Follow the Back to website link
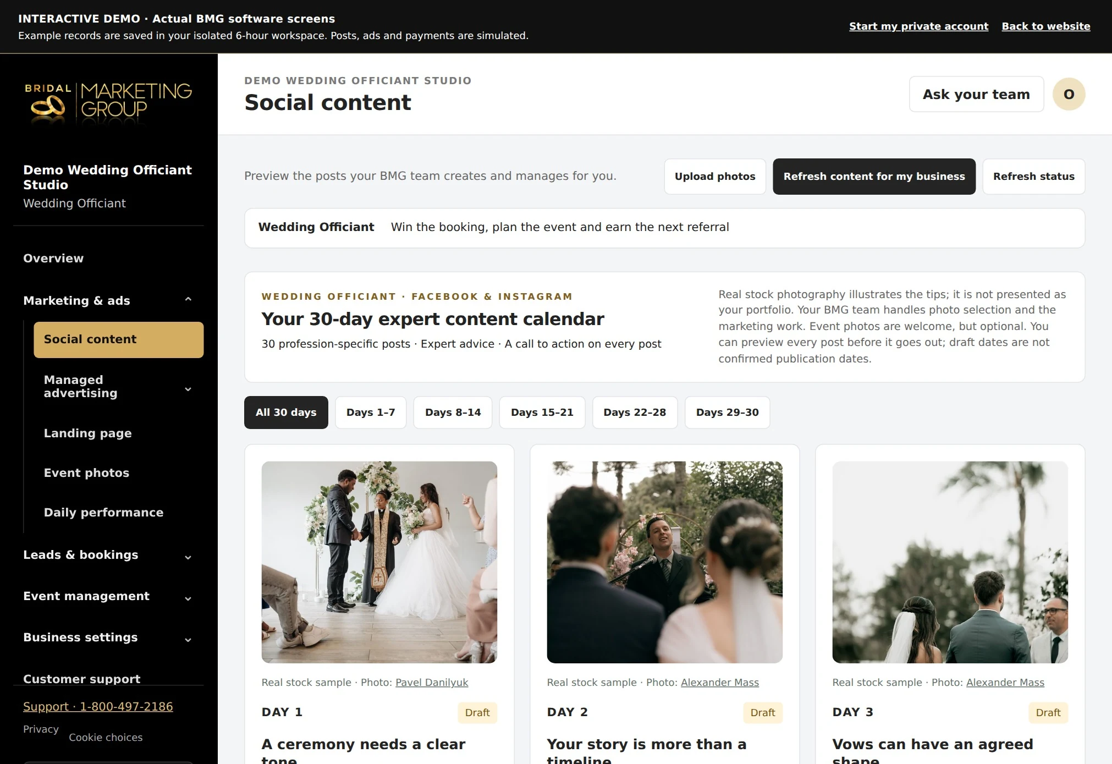 (1046, 26)
